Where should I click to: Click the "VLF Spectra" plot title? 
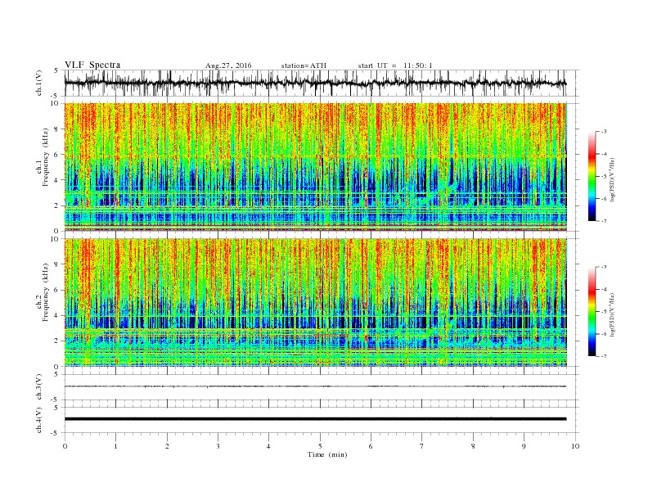(92, 65)
